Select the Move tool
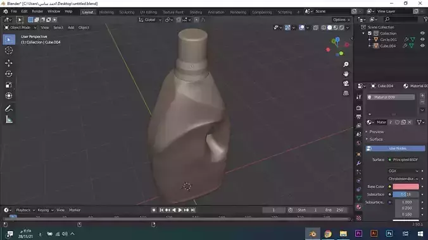The height and width of the screenshot is (240, 428). pos(9,63)
